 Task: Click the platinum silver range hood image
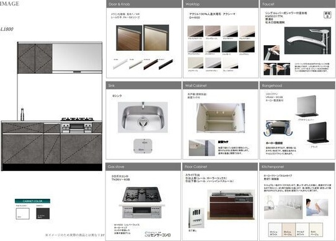coord(307,107)
